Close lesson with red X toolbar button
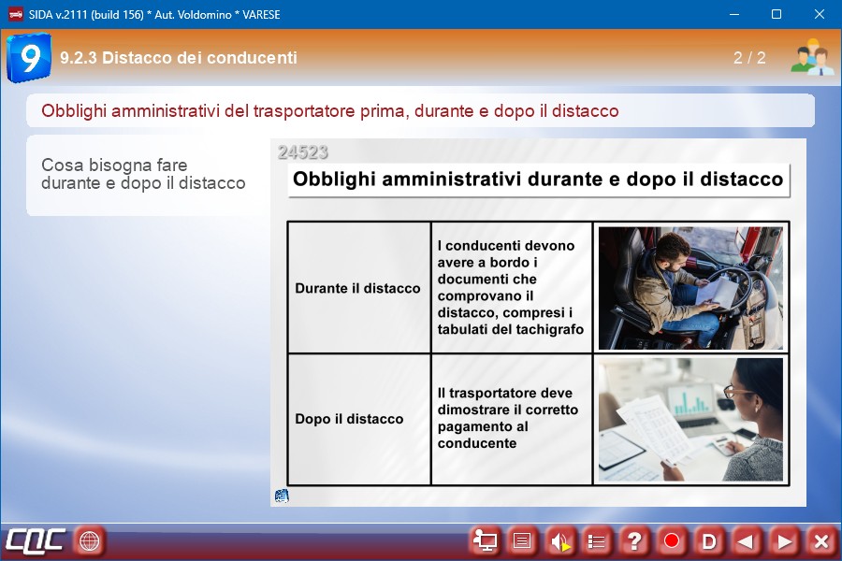The image size is (842, 561). click(x=821, y=540)
